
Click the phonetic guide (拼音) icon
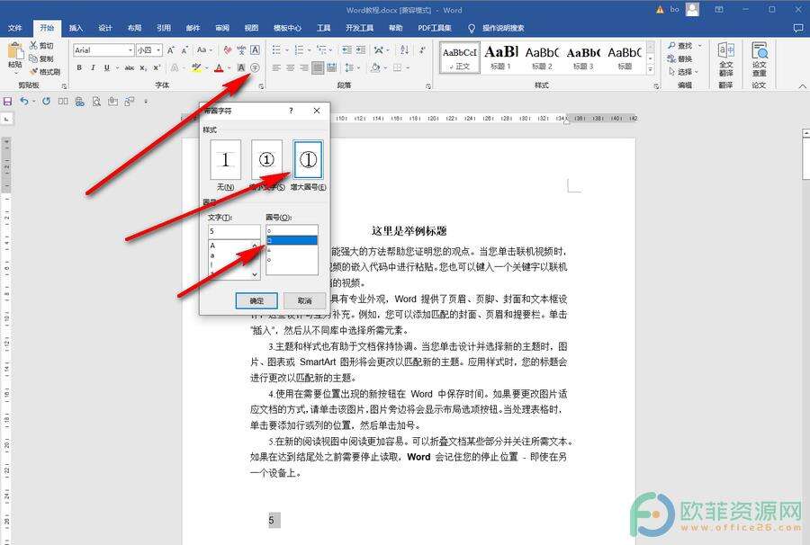241,50
